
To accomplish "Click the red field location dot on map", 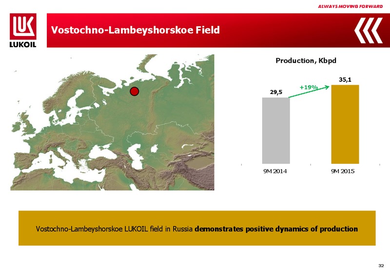I will (135, 92).
